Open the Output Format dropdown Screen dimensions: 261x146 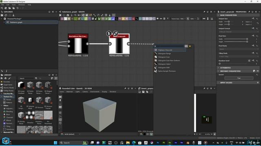[x=238, y=32]
